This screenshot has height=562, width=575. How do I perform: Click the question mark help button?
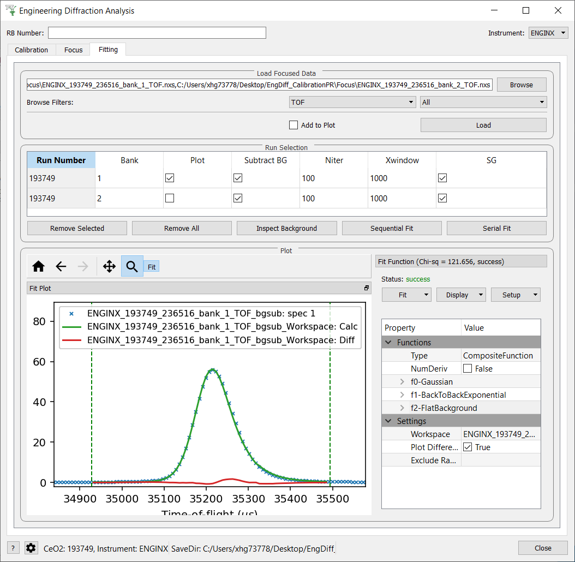pyautogui.click(x=13, y=548)
